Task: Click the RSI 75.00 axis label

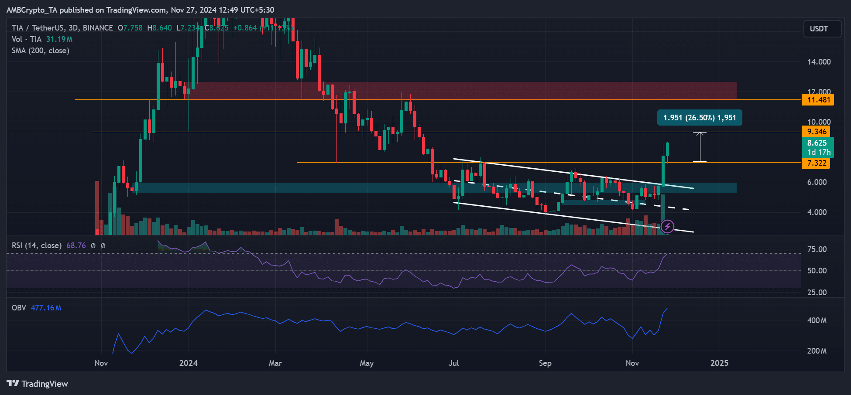Action: tap(817, 249)
